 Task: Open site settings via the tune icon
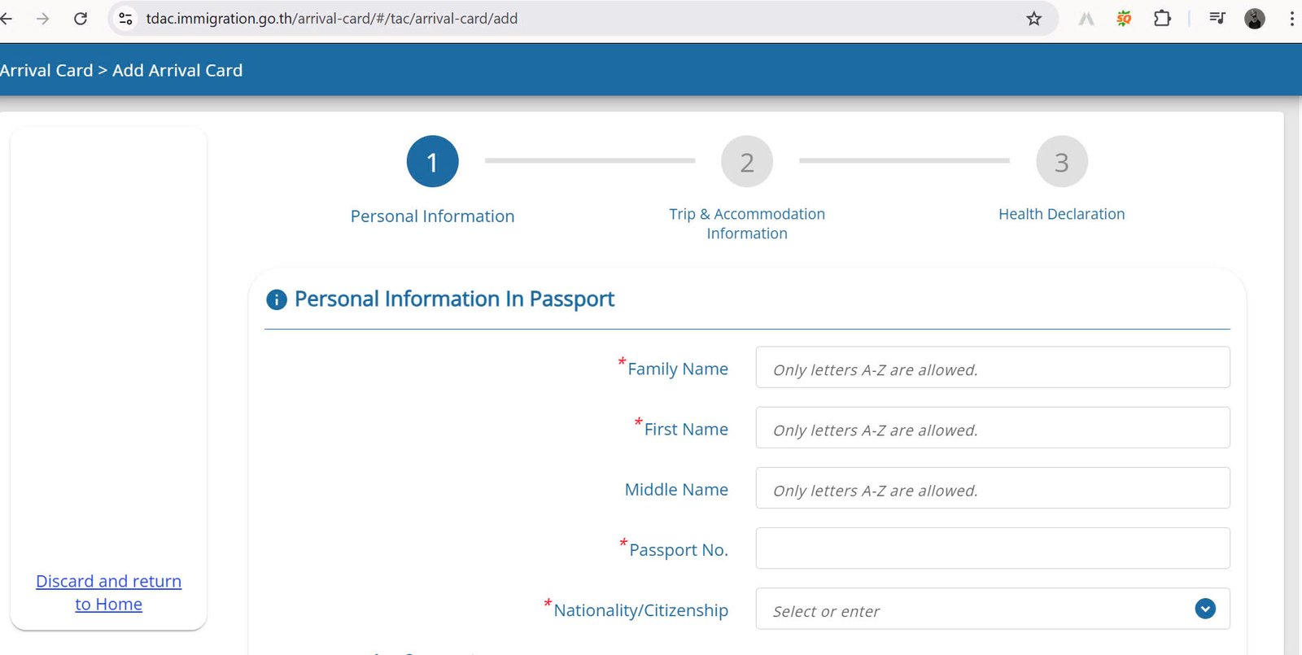click(125, 18)
